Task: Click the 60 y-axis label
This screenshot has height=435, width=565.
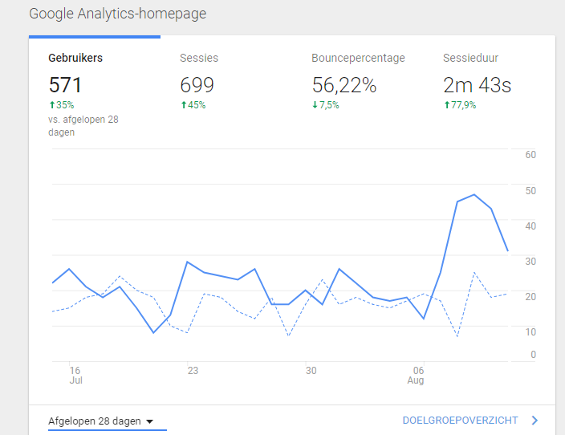Action: [x=530, y=155]
